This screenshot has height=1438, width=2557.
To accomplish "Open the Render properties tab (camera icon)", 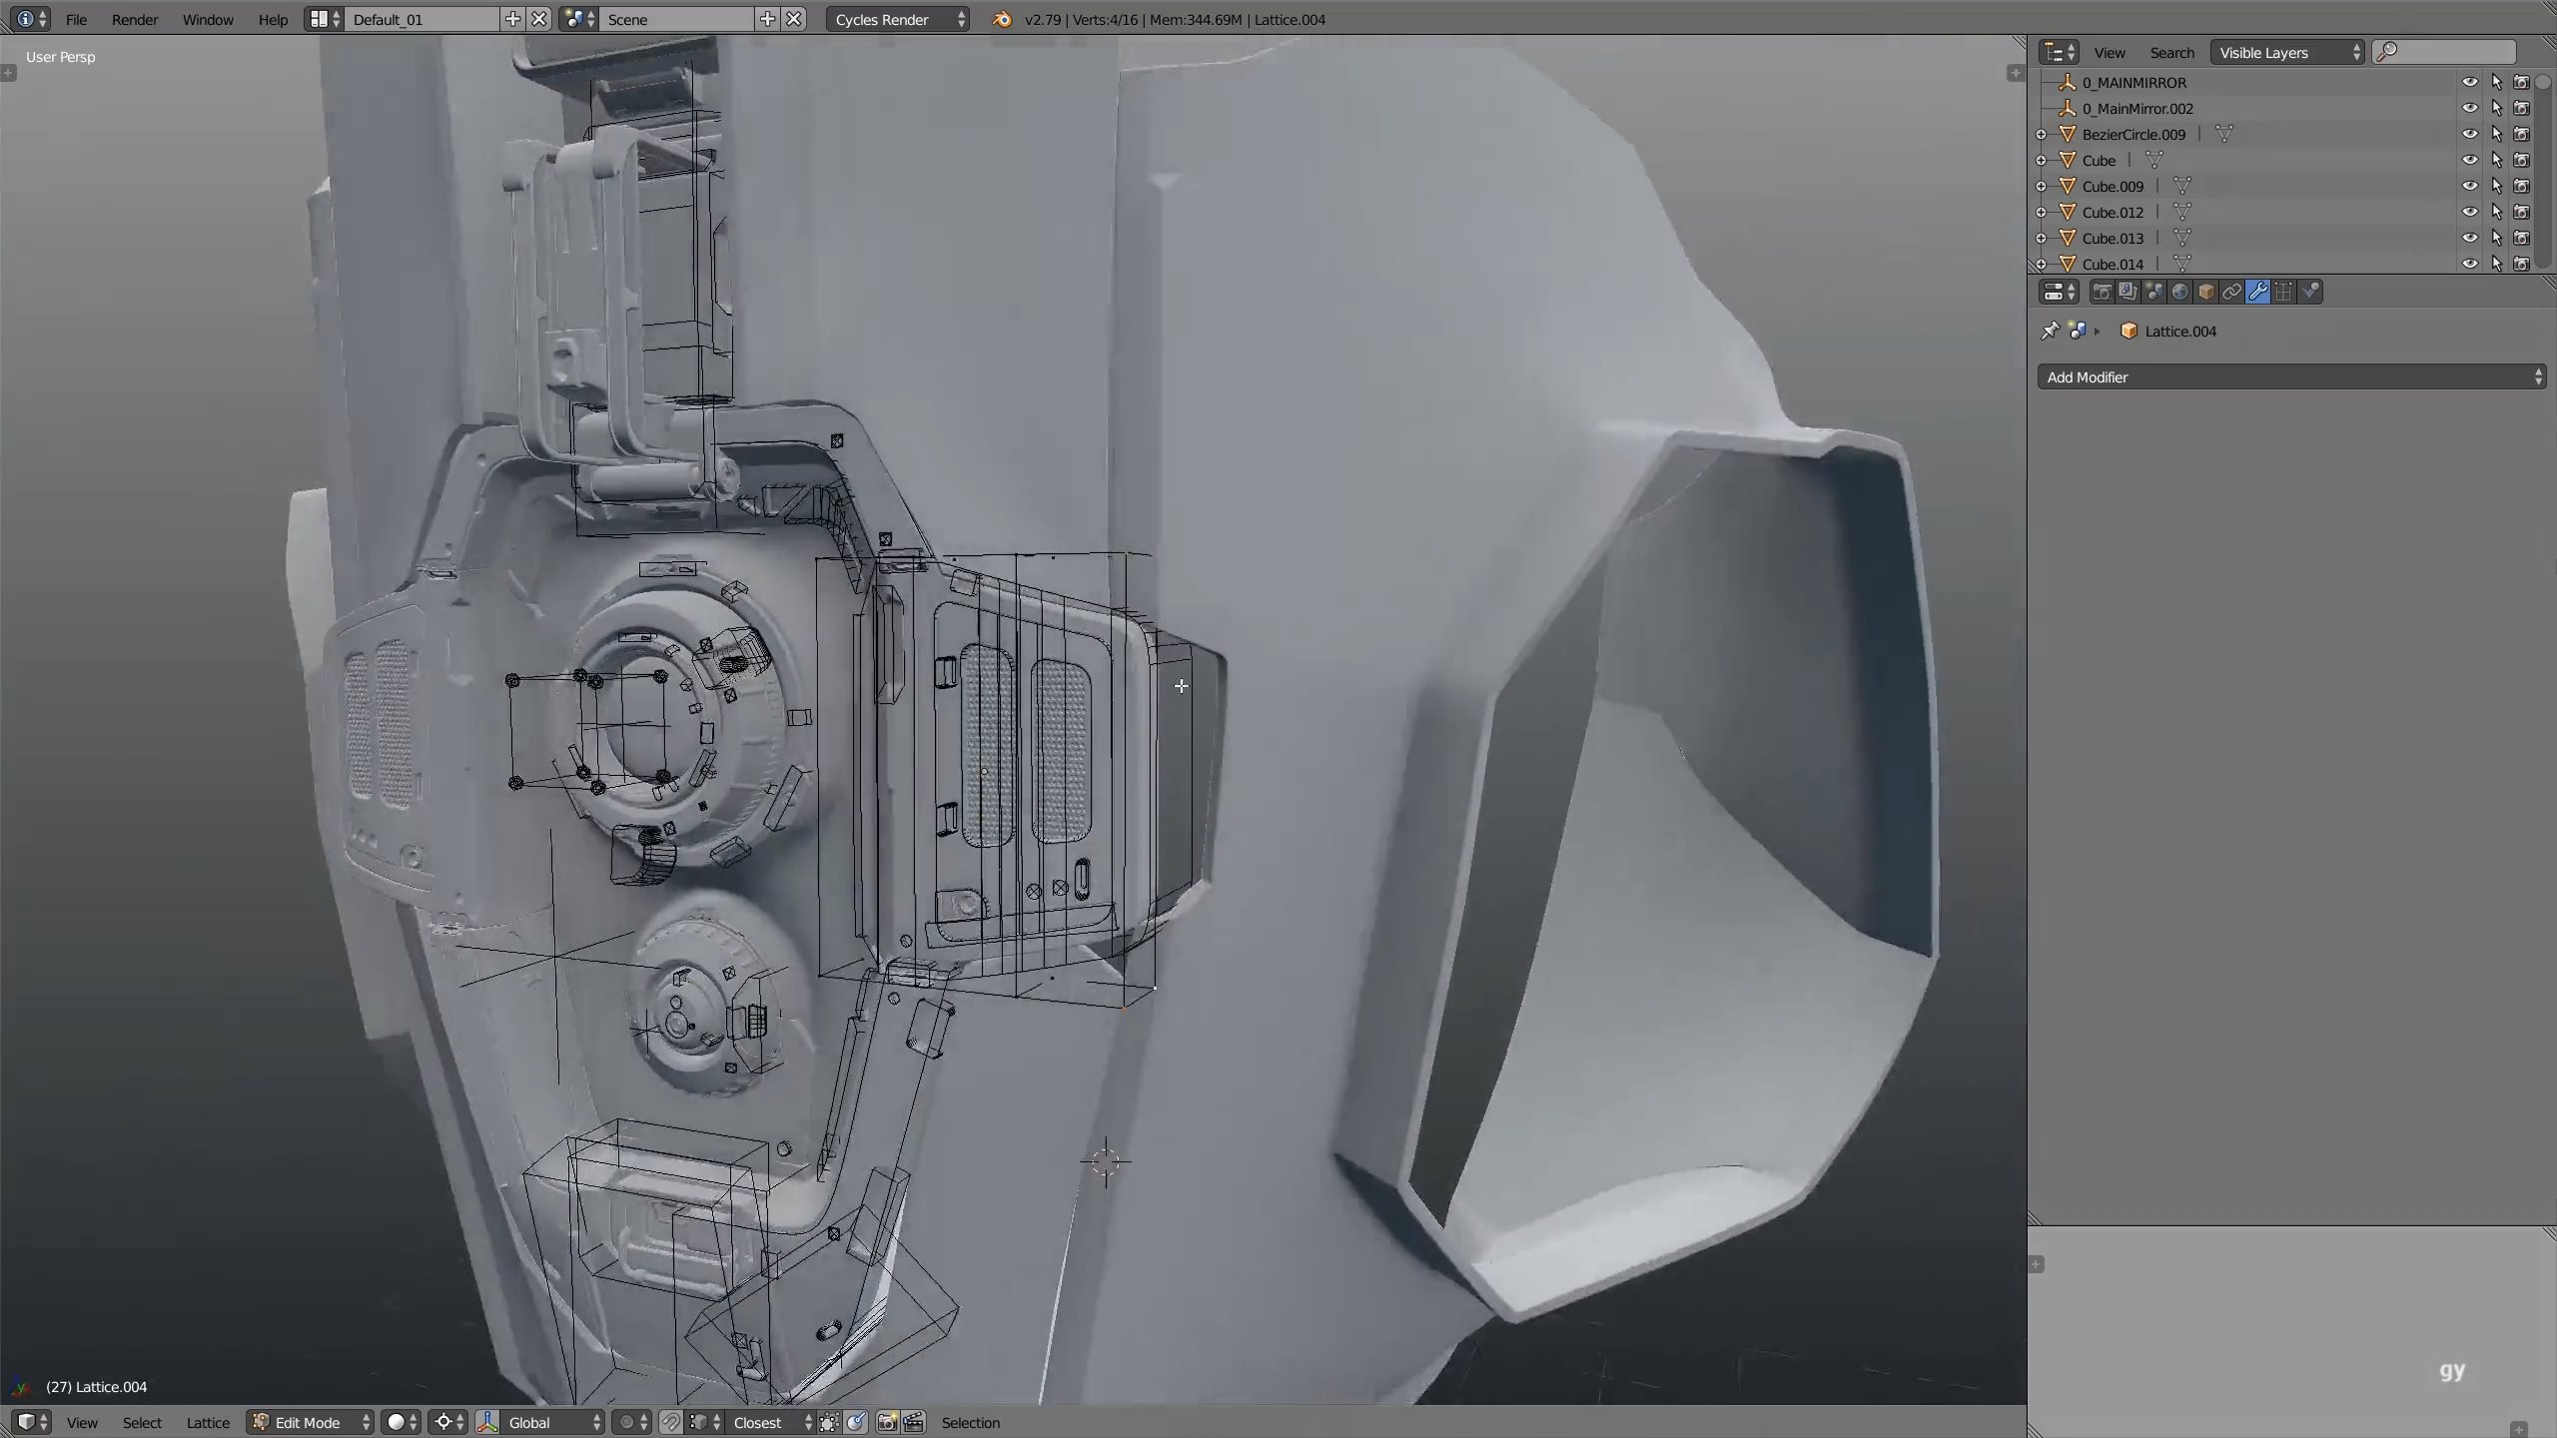I will [2103, 292].
